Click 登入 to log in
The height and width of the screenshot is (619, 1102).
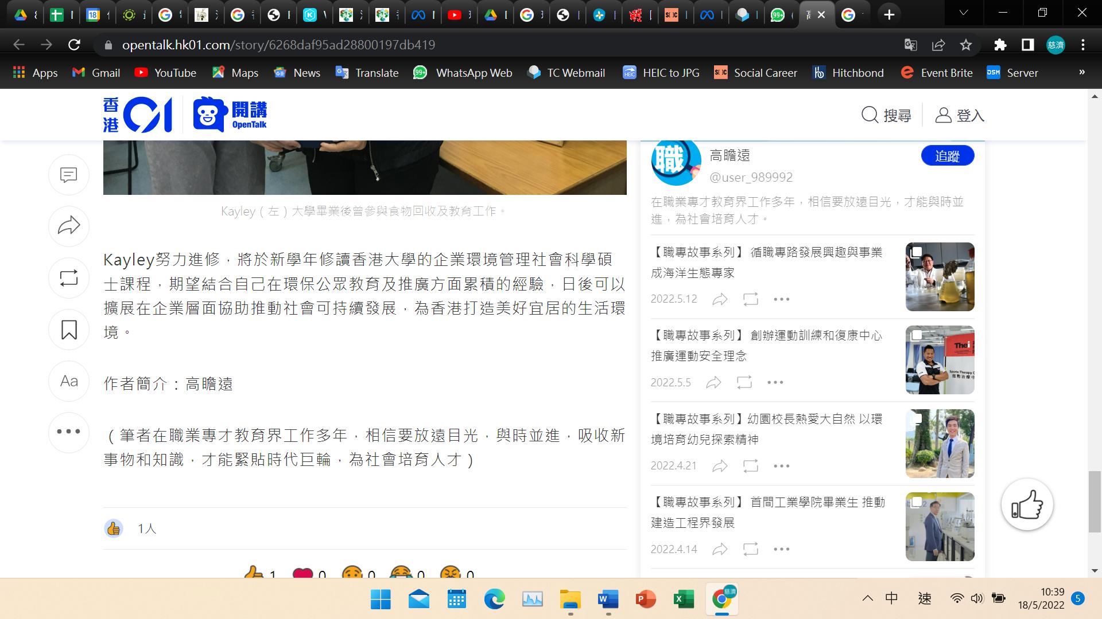point(960,115)
